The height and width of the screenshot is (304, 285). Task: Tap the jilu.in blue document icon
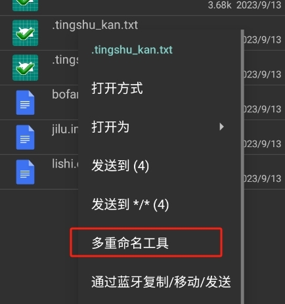pyautogui.click(x=25, y=137)
